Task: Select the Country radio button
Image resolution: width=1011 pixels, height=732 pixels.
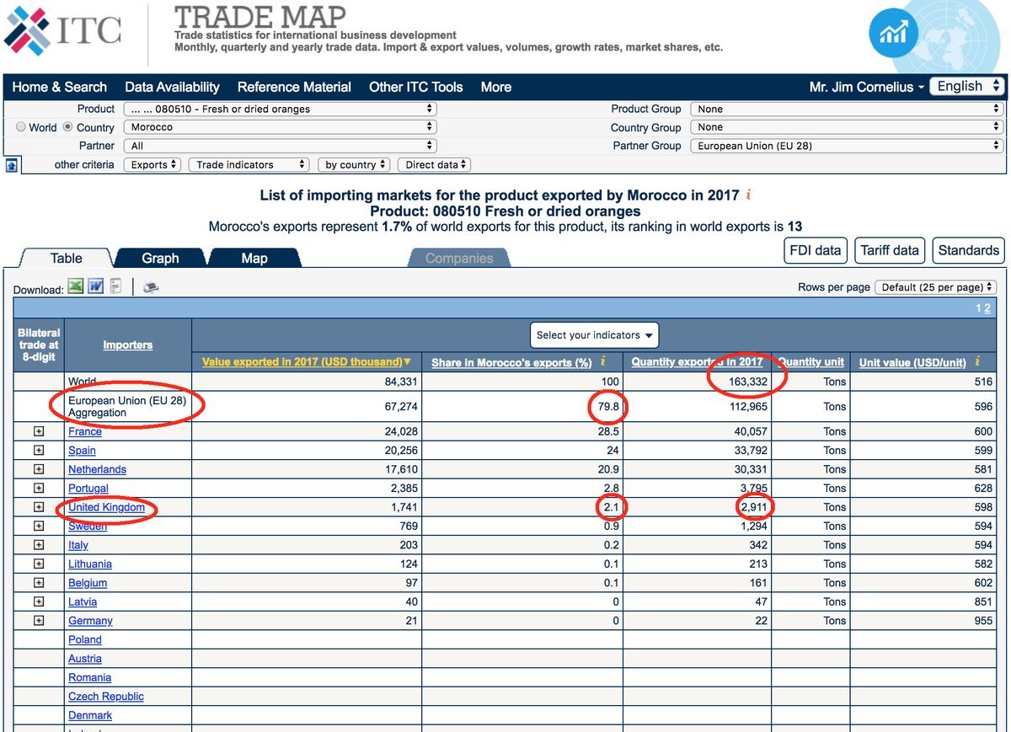Action: point(68,127)
